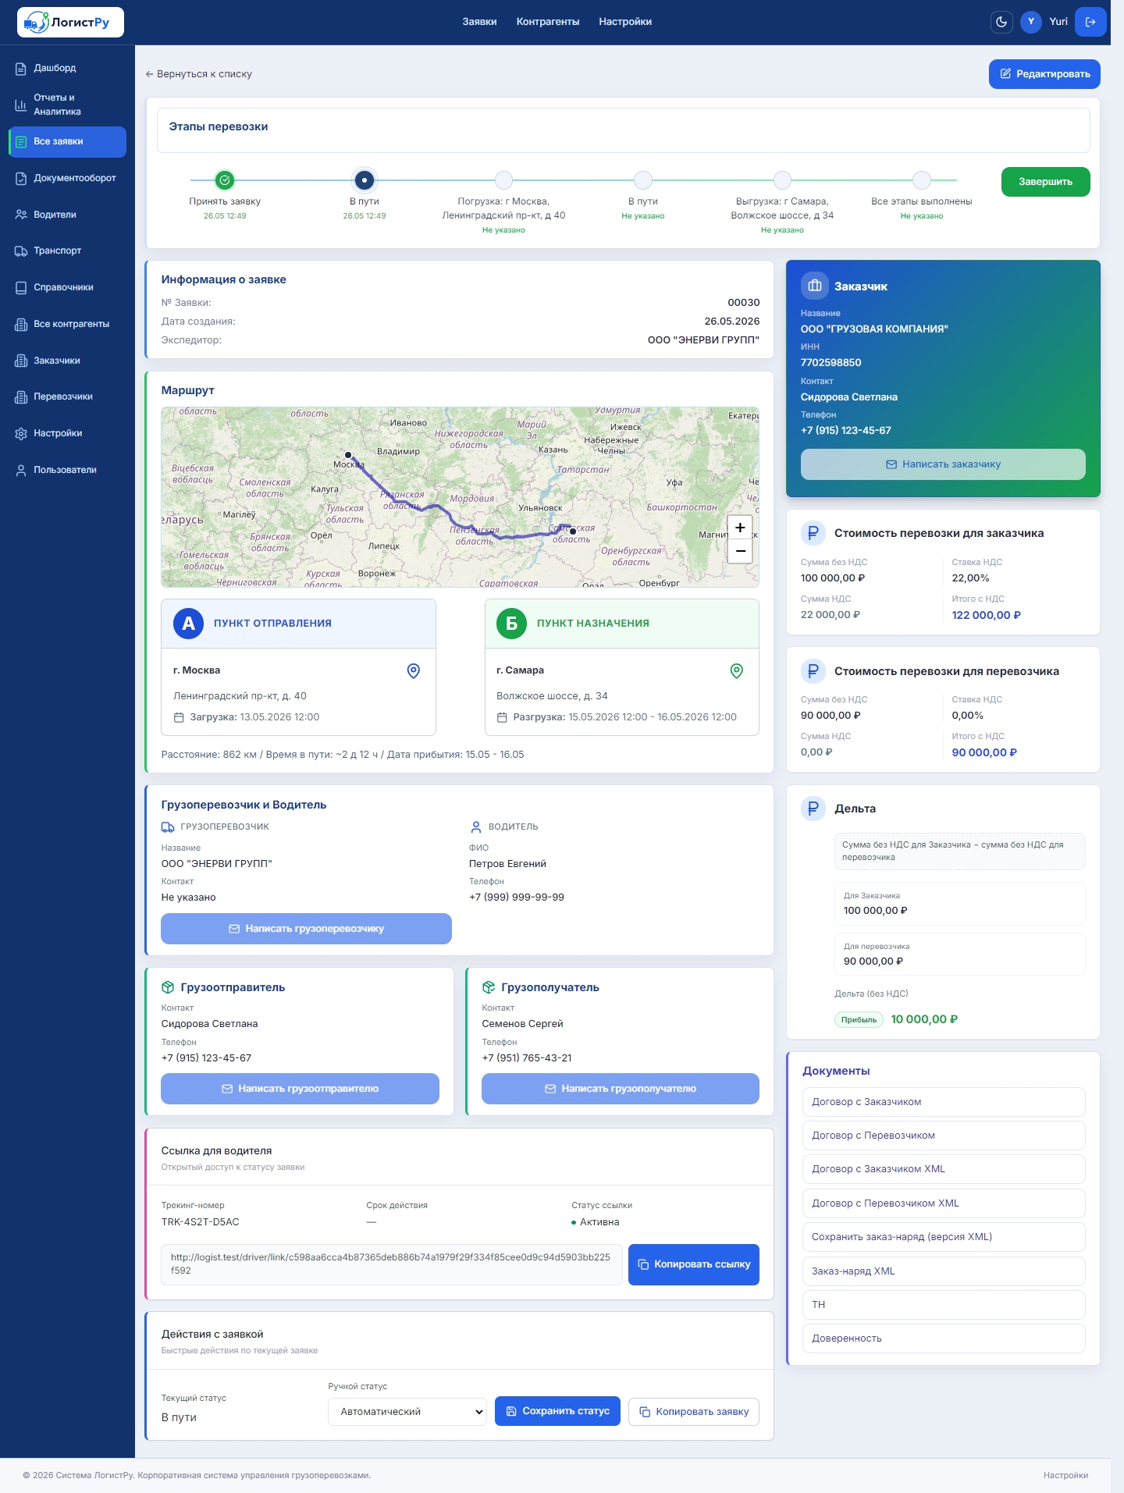Click Сохранить заказ-наряд (версия XML)
Screen dimensions: 1124x1493
944,1237
